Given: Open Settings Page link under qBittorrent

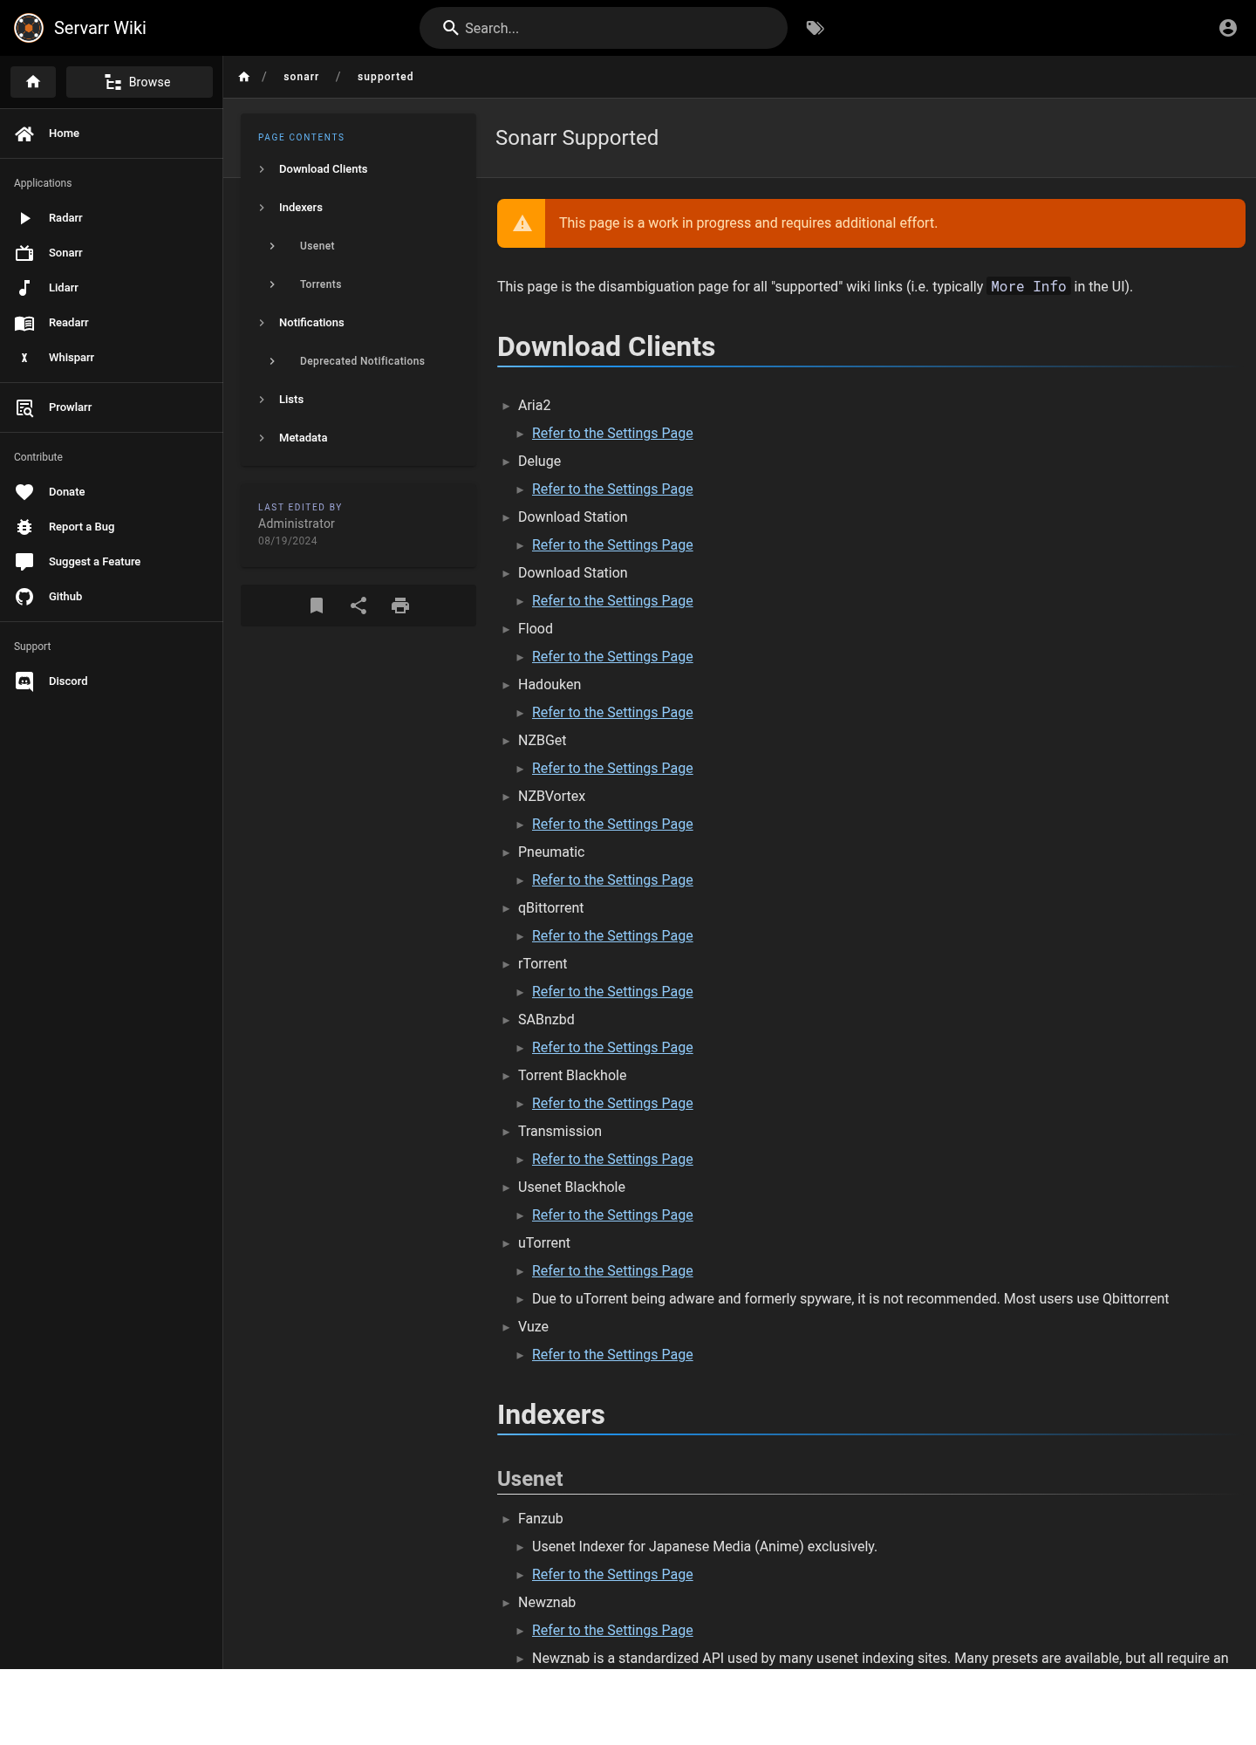Looking at the screenshot, I should 612,936.
